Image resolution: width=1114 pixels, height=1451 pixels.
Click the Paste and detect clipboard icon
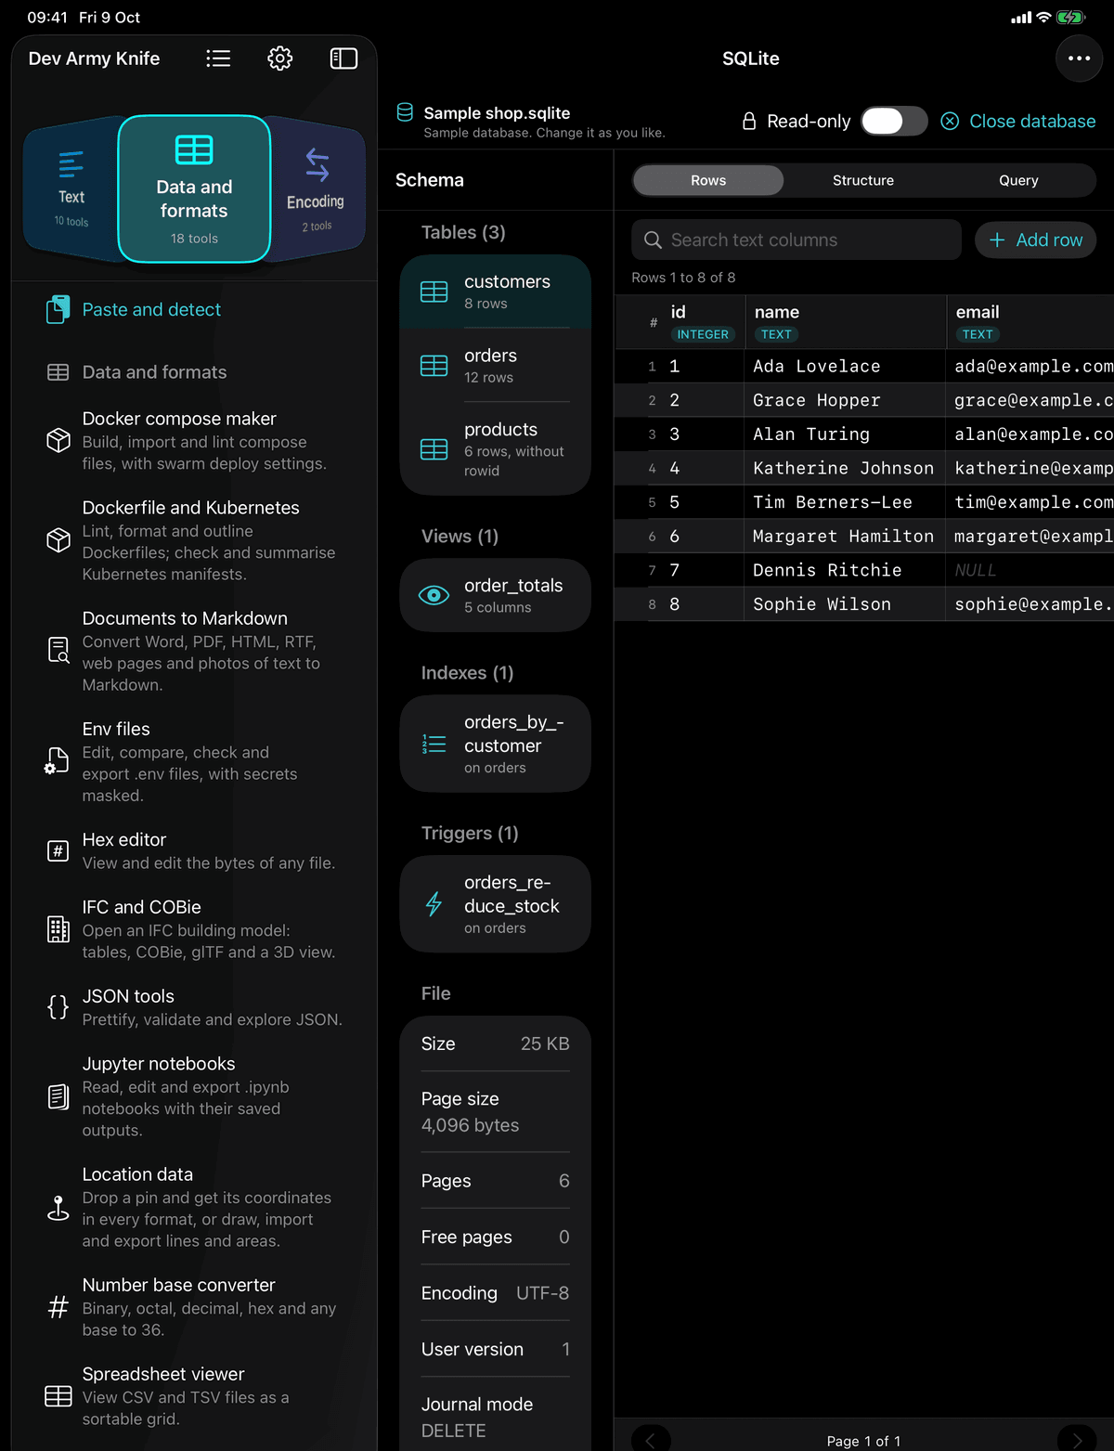[58, 309]
